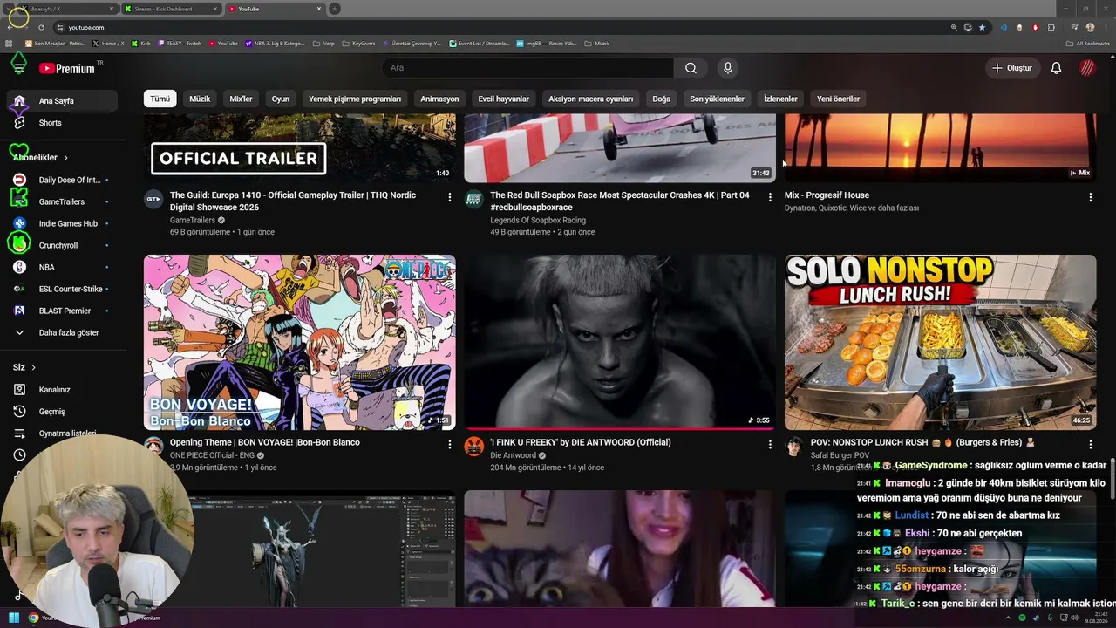Viewport: 1116px width, 628px height.
Task: Play the BON VOYAGE! One Piece thumbnail
Action: pos(300,343)
